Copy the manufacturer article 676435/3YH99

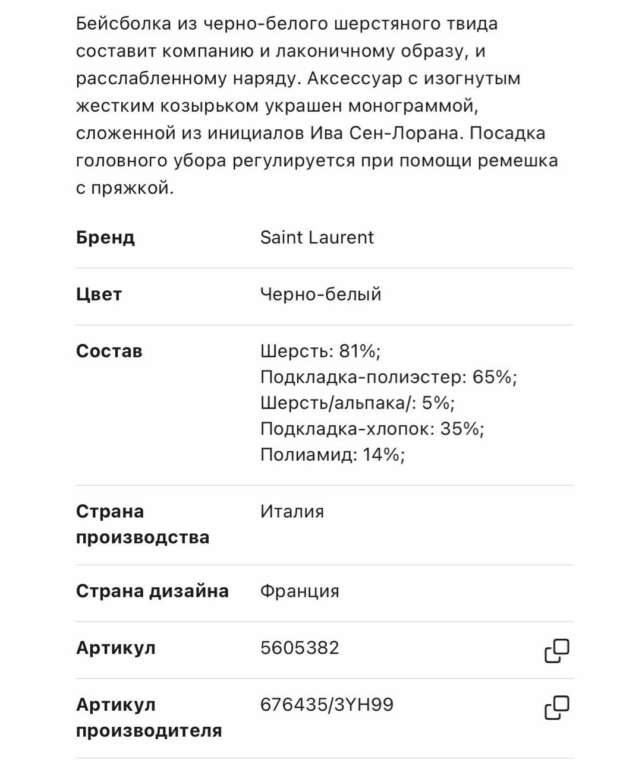[557, 708]
